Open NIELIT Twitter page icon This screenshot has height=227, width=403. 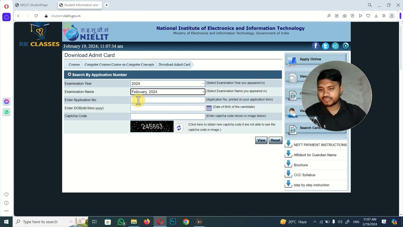326,46
